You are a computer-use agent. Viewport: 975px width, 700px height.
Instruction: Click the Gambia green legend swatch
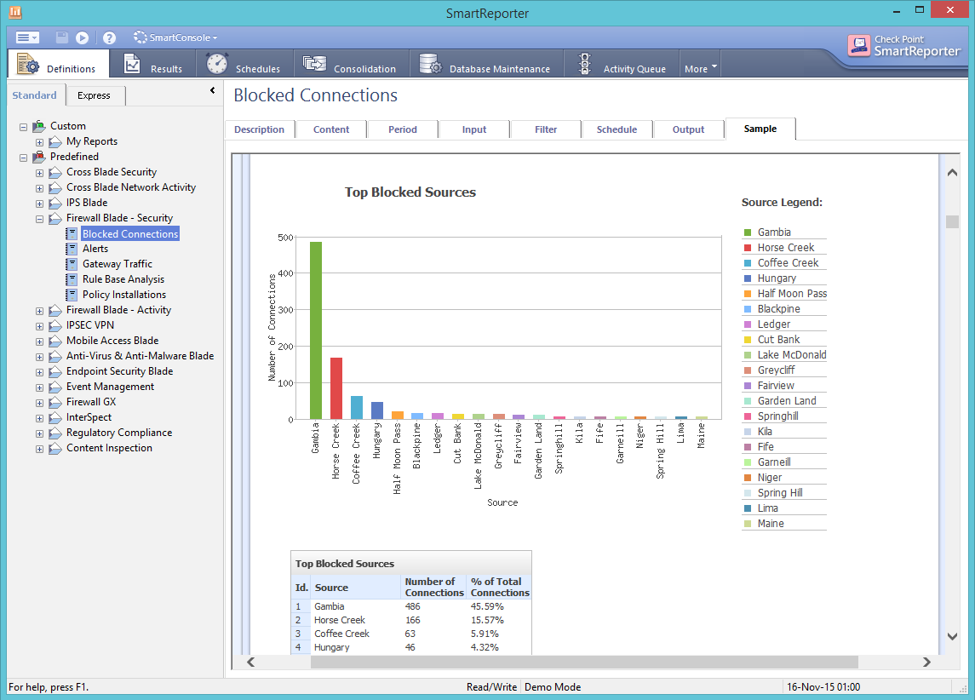[x=748, y=232]
